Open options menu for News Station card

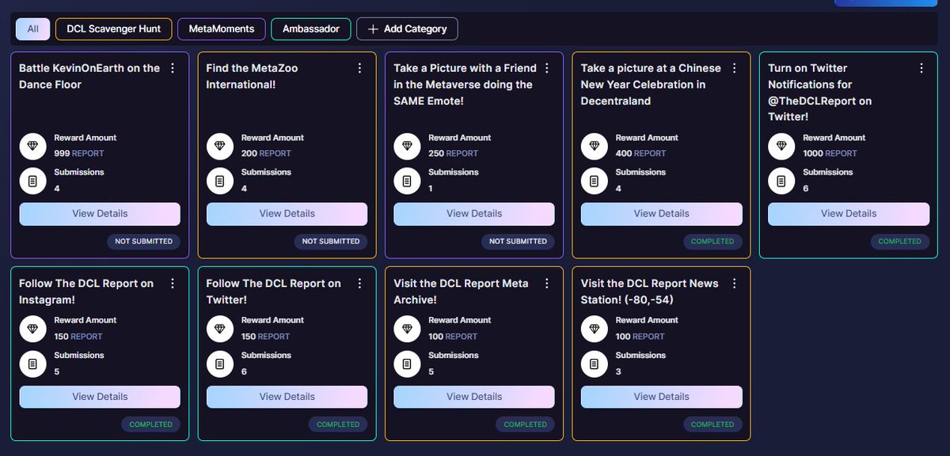point(734,283)
